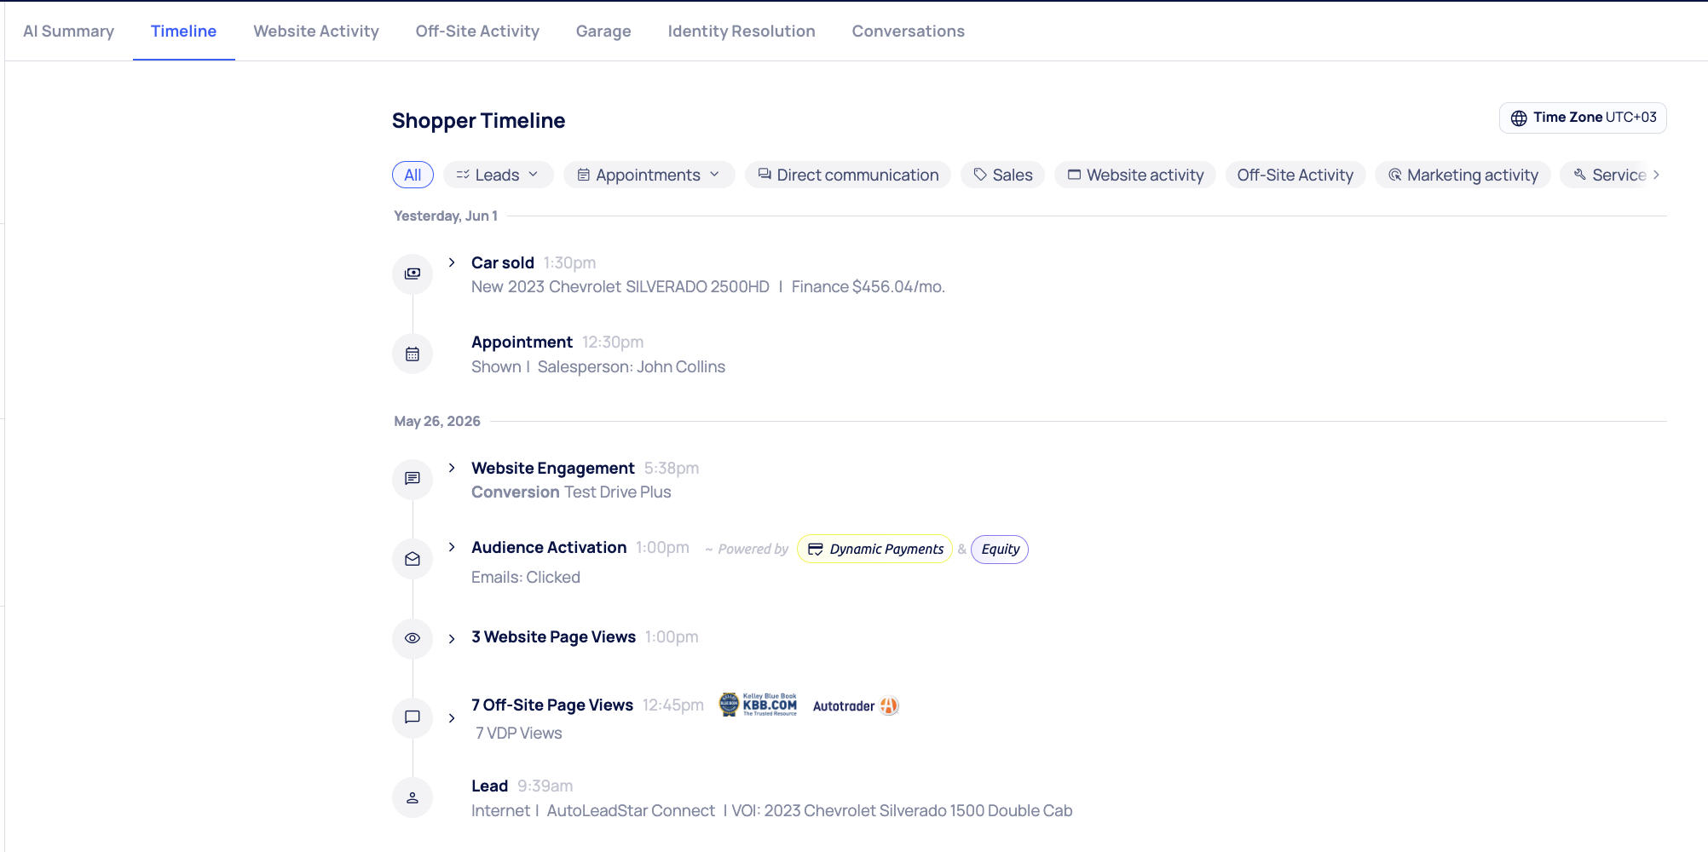This screenshot has width=1708, height=852.
Task: Click 'Finance $456.04/mo.' text
Action: tap(868, 286)
